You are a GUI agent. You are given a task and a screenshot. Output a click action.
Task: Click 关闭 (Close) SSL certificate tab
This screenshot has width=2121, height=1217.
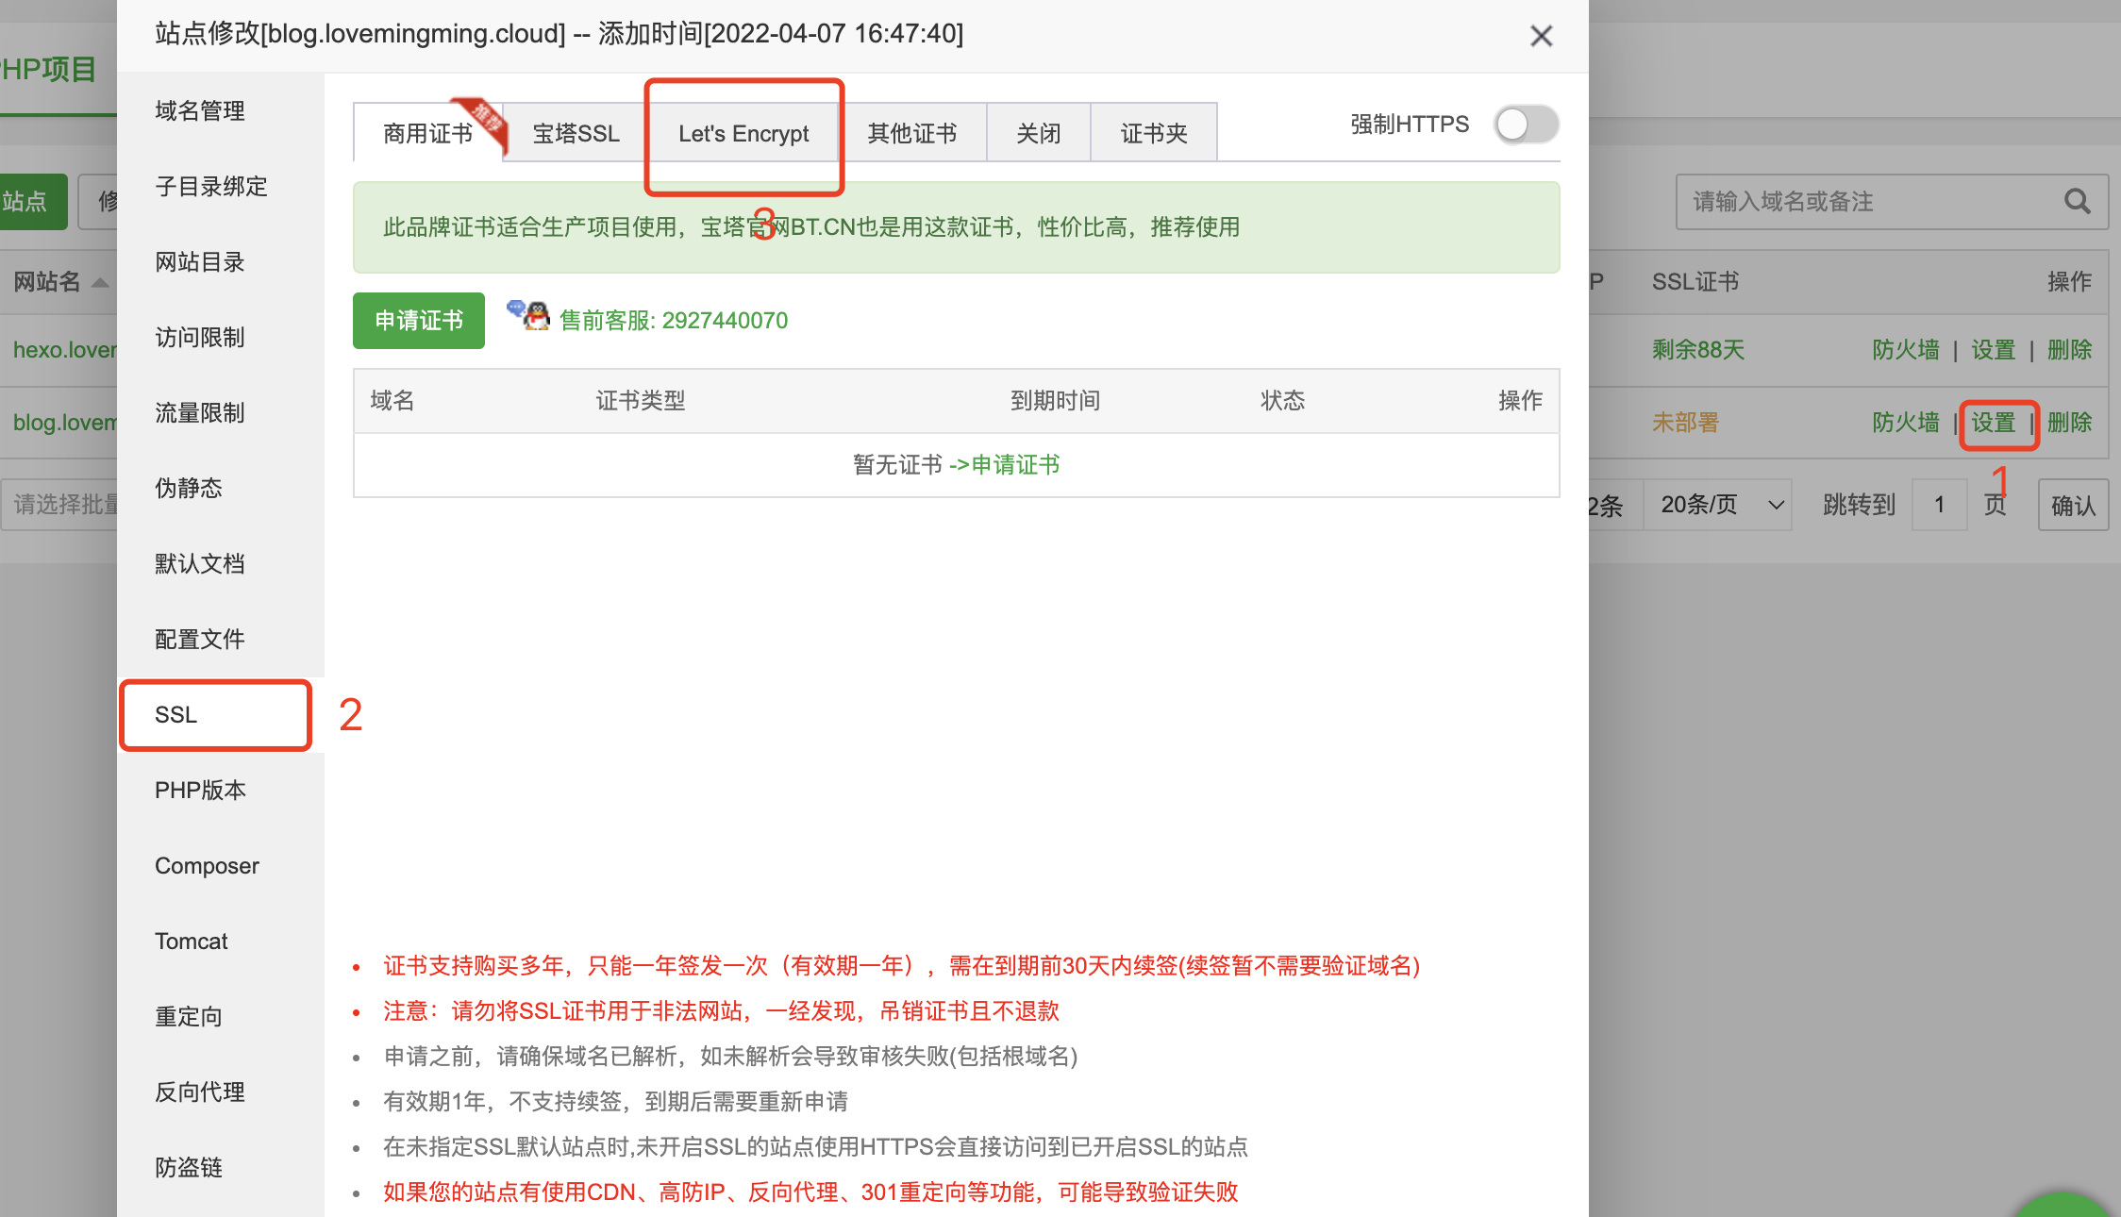(x=1039, y=132)
